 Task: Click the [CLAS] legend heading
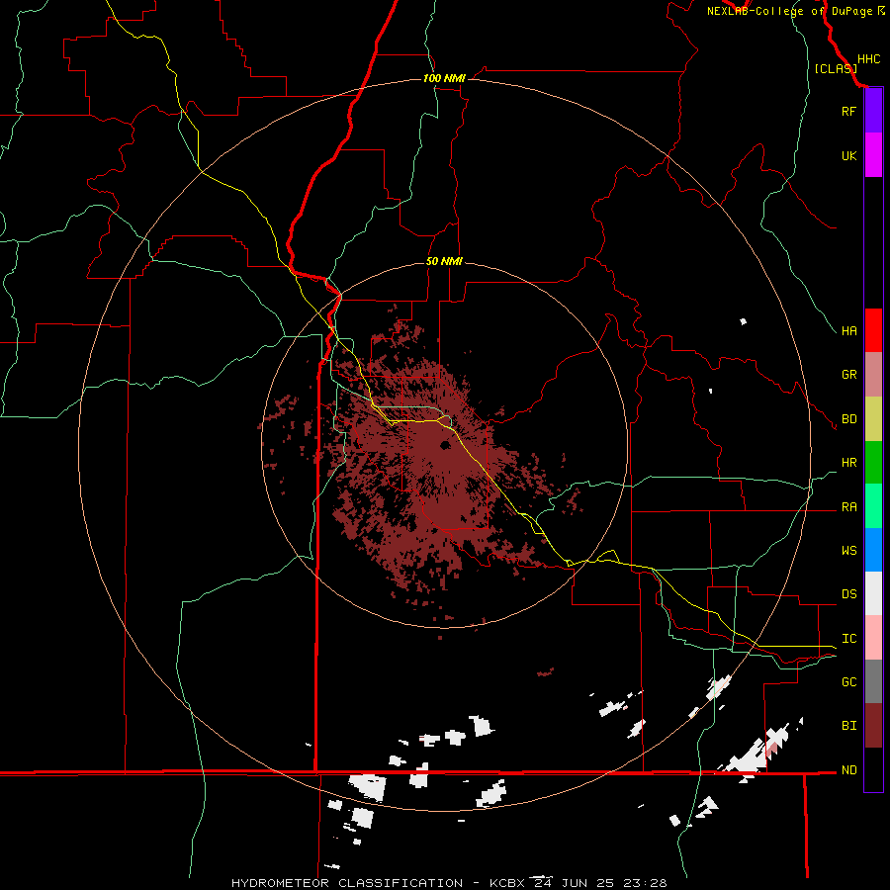click(836, 69)
